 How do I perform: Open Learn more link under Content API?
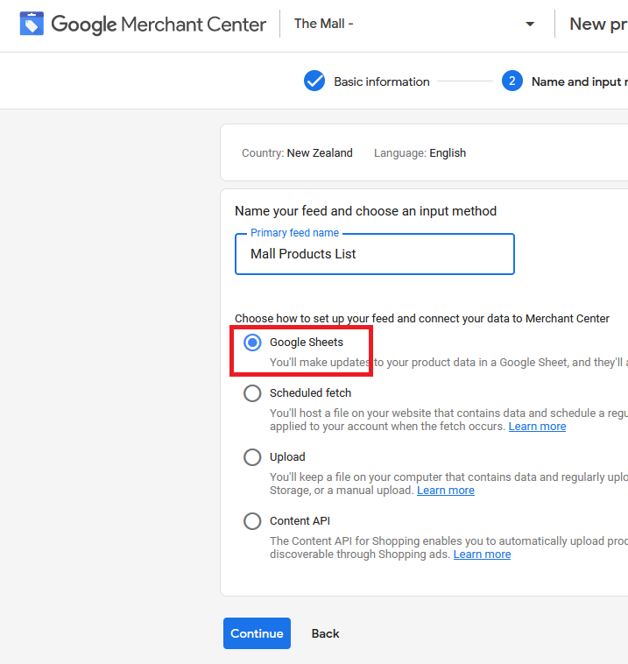(482, 555)
